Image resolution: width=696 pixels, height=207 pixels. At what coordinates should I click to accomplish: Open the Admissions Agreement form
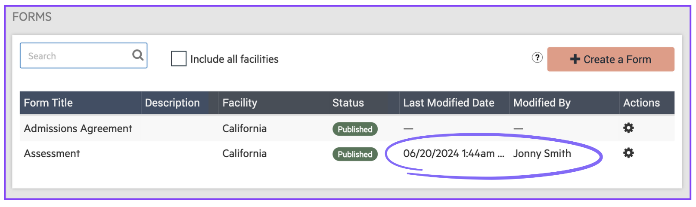[x=78, y=128]
